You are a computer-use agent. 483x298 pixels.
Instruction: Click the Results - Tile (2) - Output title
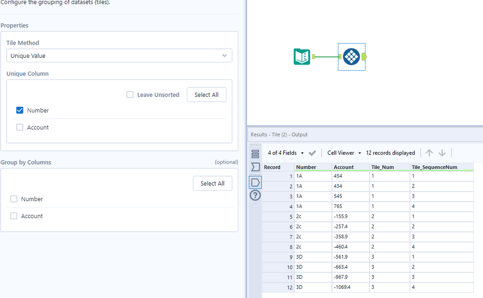[x=279, y=134]
